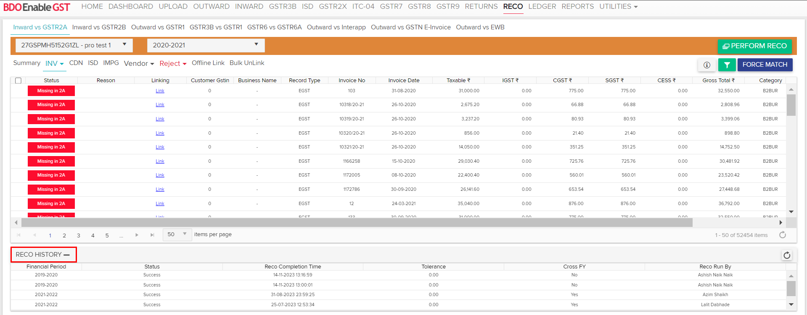Screen dimensions: 807x315
Task: Click Link for invoice 103
Action: coord(160,91)
